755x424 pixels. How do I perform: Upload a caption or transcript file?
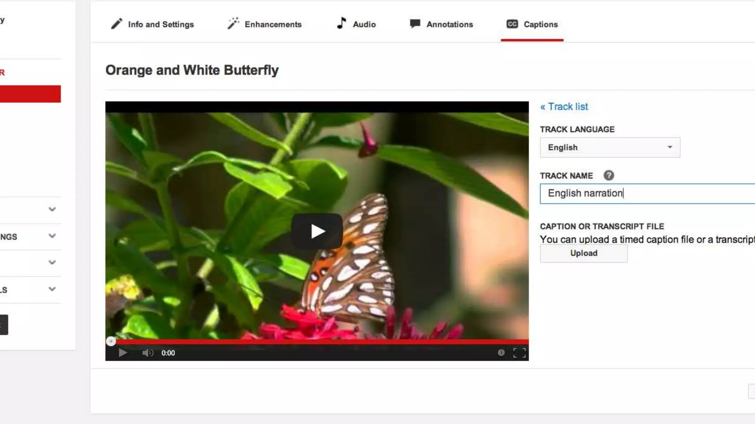tap(584, 254)
